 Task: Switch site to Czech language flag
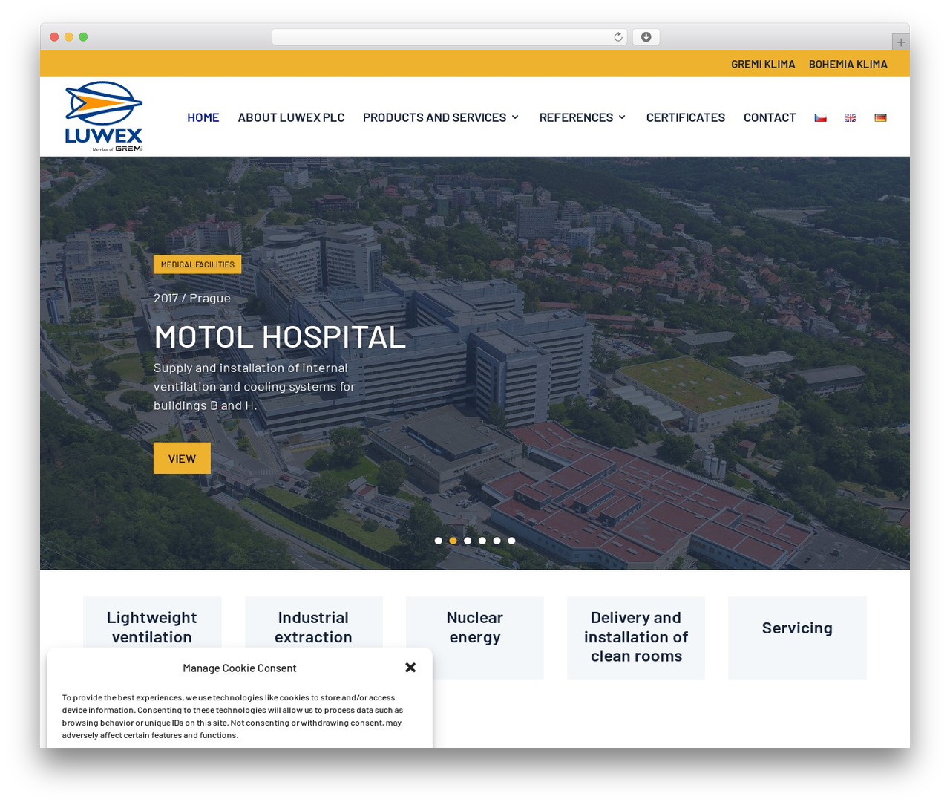(820, 117)
